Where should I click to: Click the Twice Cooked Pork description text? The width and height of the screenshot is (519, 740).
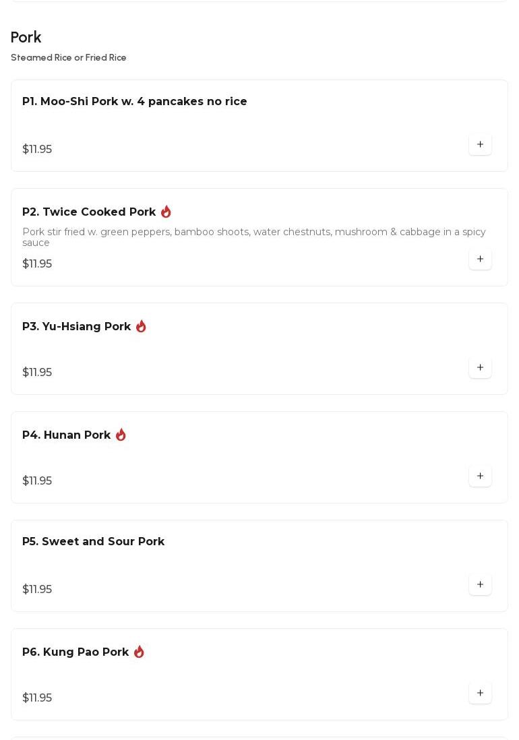pos(253,237)
